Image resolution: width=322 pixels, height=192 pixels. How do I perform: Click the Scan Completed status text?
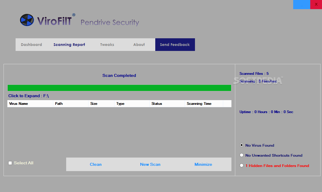(119, 75)
